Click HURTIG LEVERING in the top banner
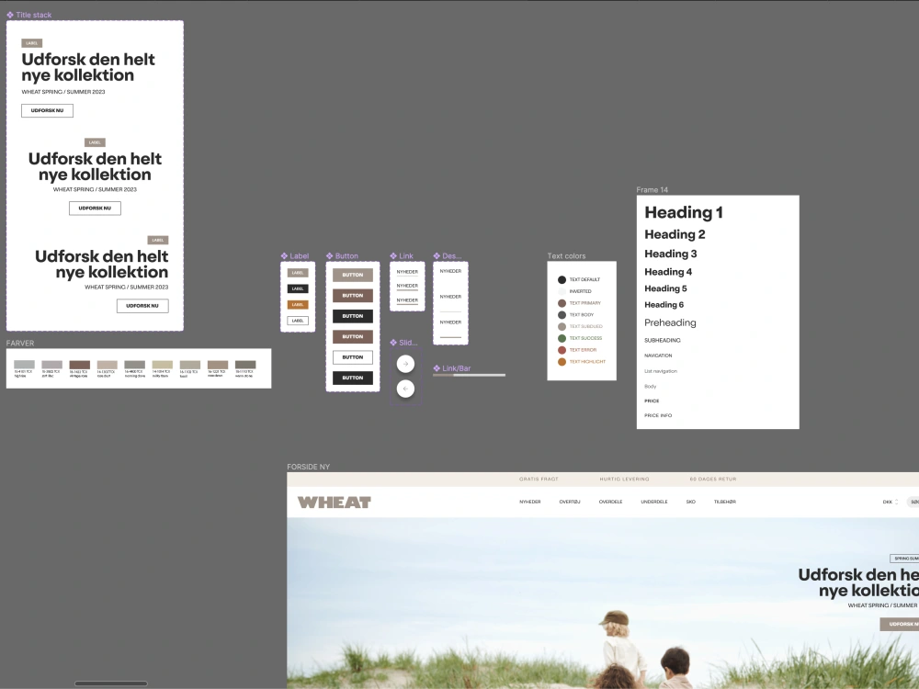The image size is (919, 689). (x=624, y=480)
